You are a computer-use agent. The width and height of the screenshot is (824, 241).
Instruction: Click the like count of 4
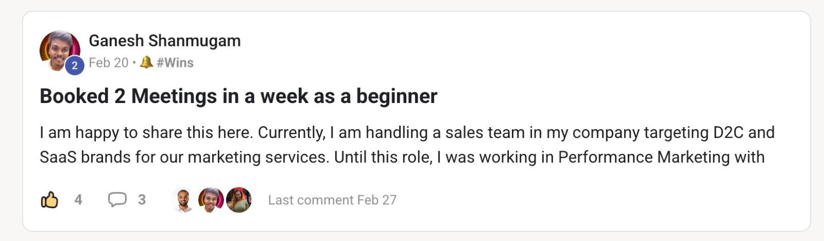pyautogui.click(x=78, y=200)
